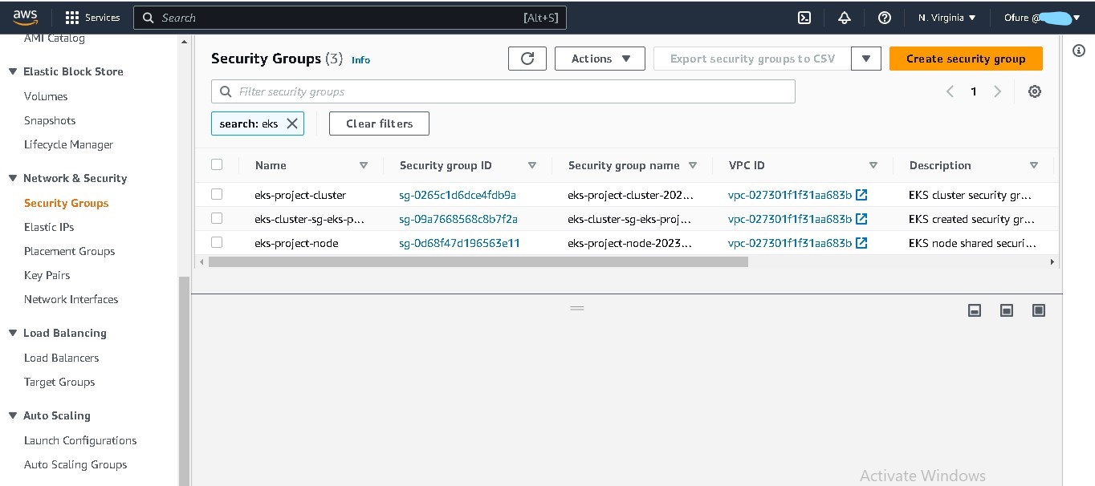Refresh the security groups list

point(527,59)
